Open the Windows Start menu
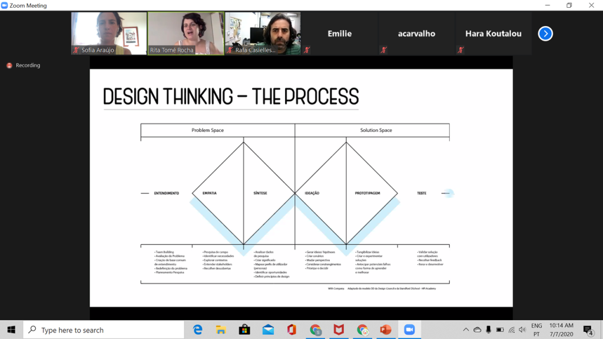The image size is (603, 339). pos(11,330)
